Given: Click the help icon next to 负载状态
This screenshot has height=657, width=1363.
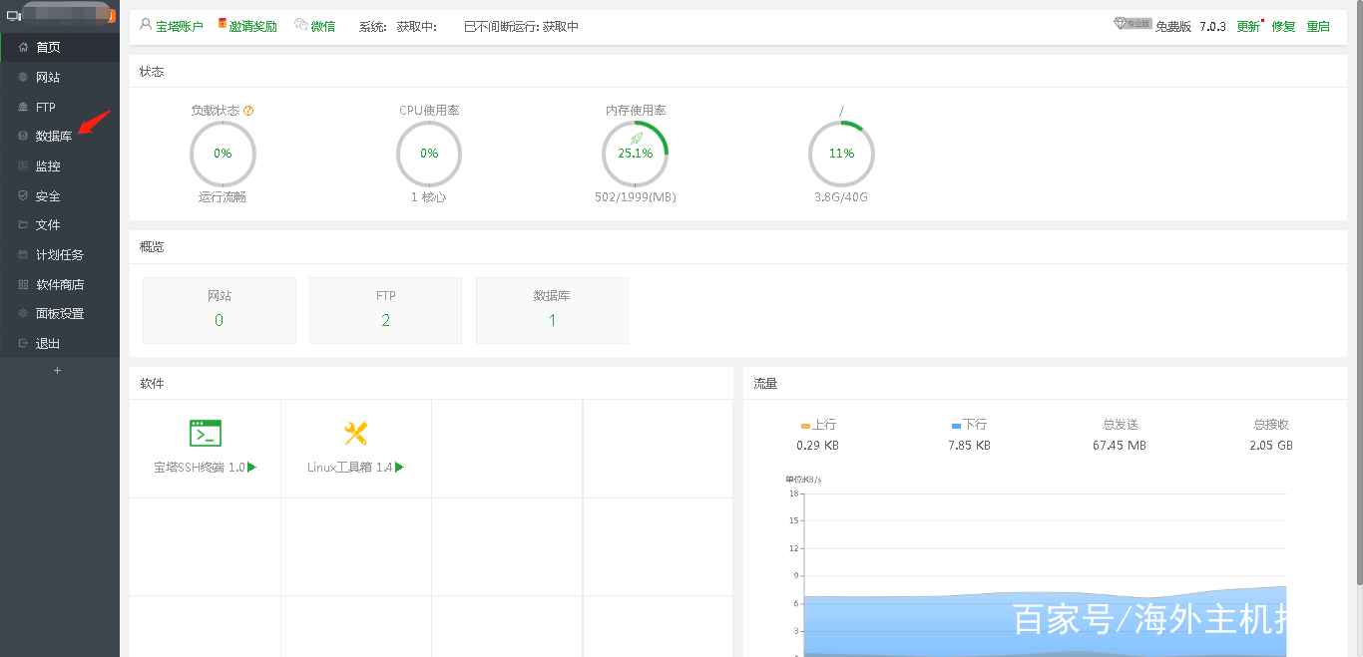Looking at the screenshot, I should (250, 110).
